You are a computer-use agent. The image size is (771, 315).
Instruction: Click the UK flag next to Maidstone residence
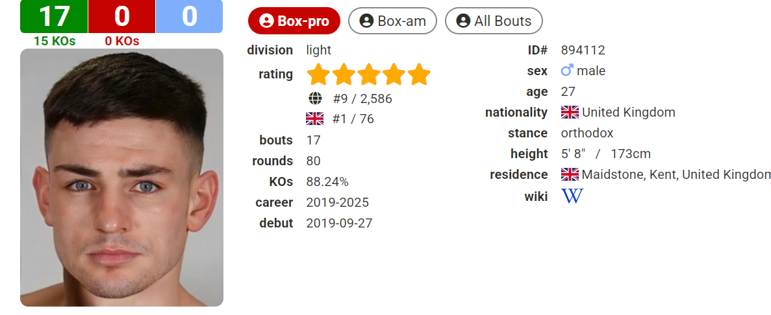tap(570, 174)
